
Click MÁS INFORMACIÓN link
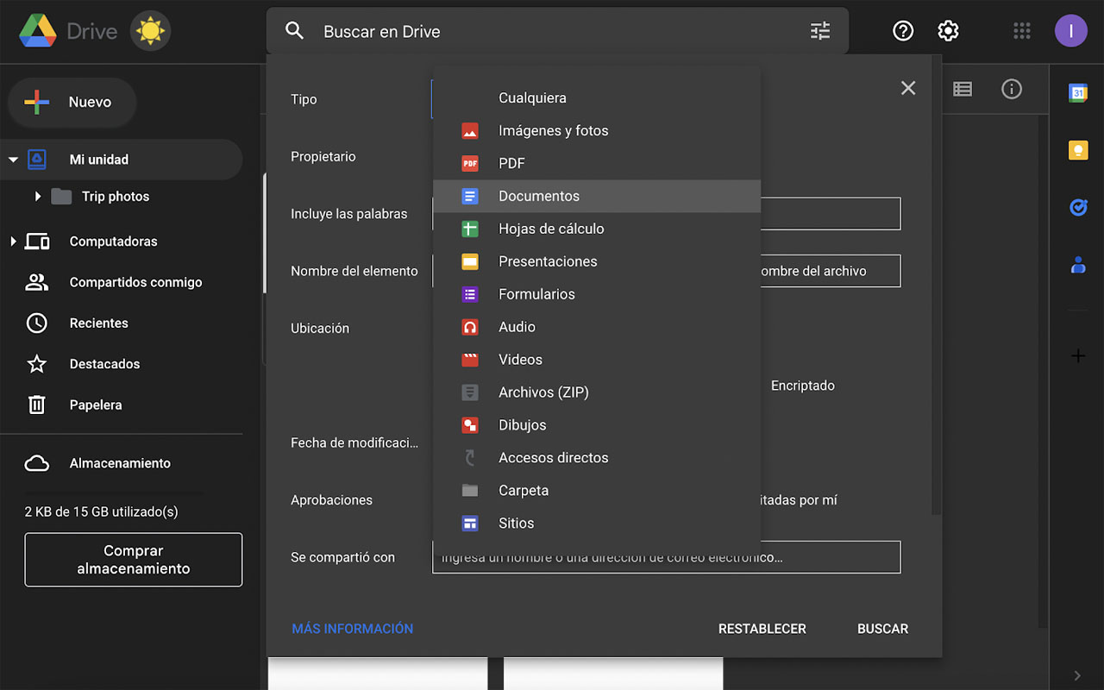(353, 629)
